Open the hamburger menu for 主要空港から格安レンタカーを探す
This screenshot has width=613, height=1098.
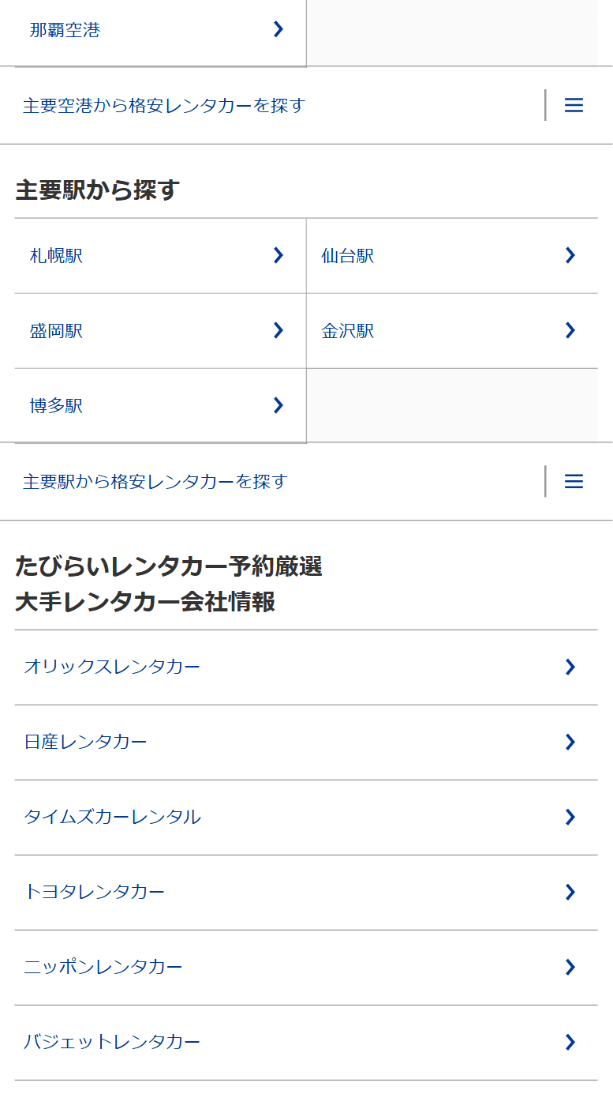click(574, 105)
